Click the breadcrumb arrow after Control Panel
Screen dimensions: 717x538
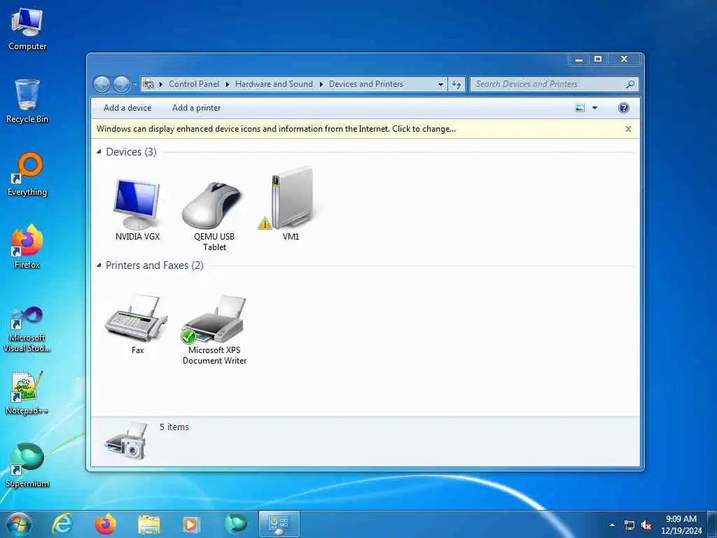[228, 84]
